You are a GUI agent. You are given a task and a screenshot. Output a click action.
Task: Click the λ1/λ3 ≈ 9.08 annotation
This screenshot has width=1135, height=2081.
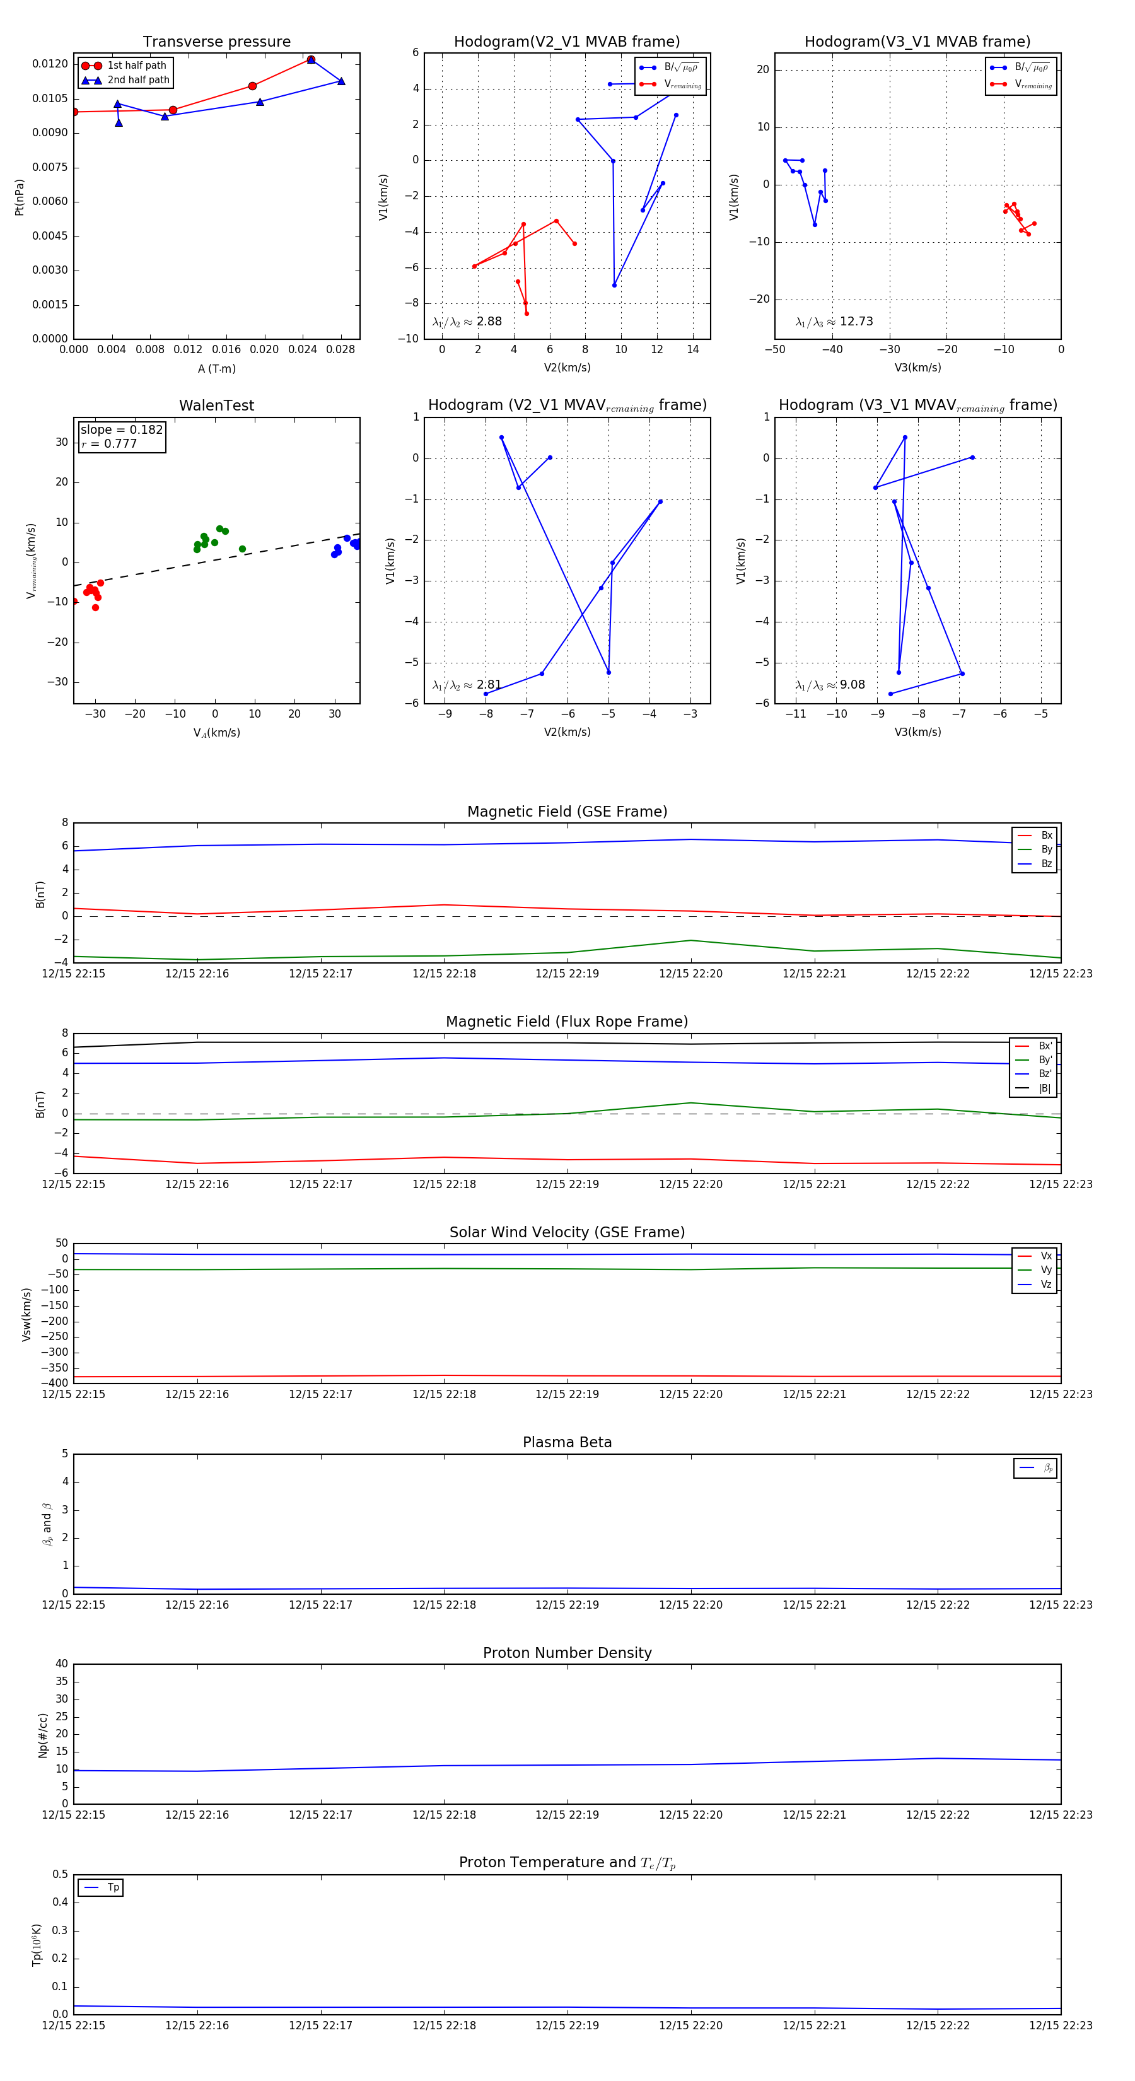pos(830,685)
